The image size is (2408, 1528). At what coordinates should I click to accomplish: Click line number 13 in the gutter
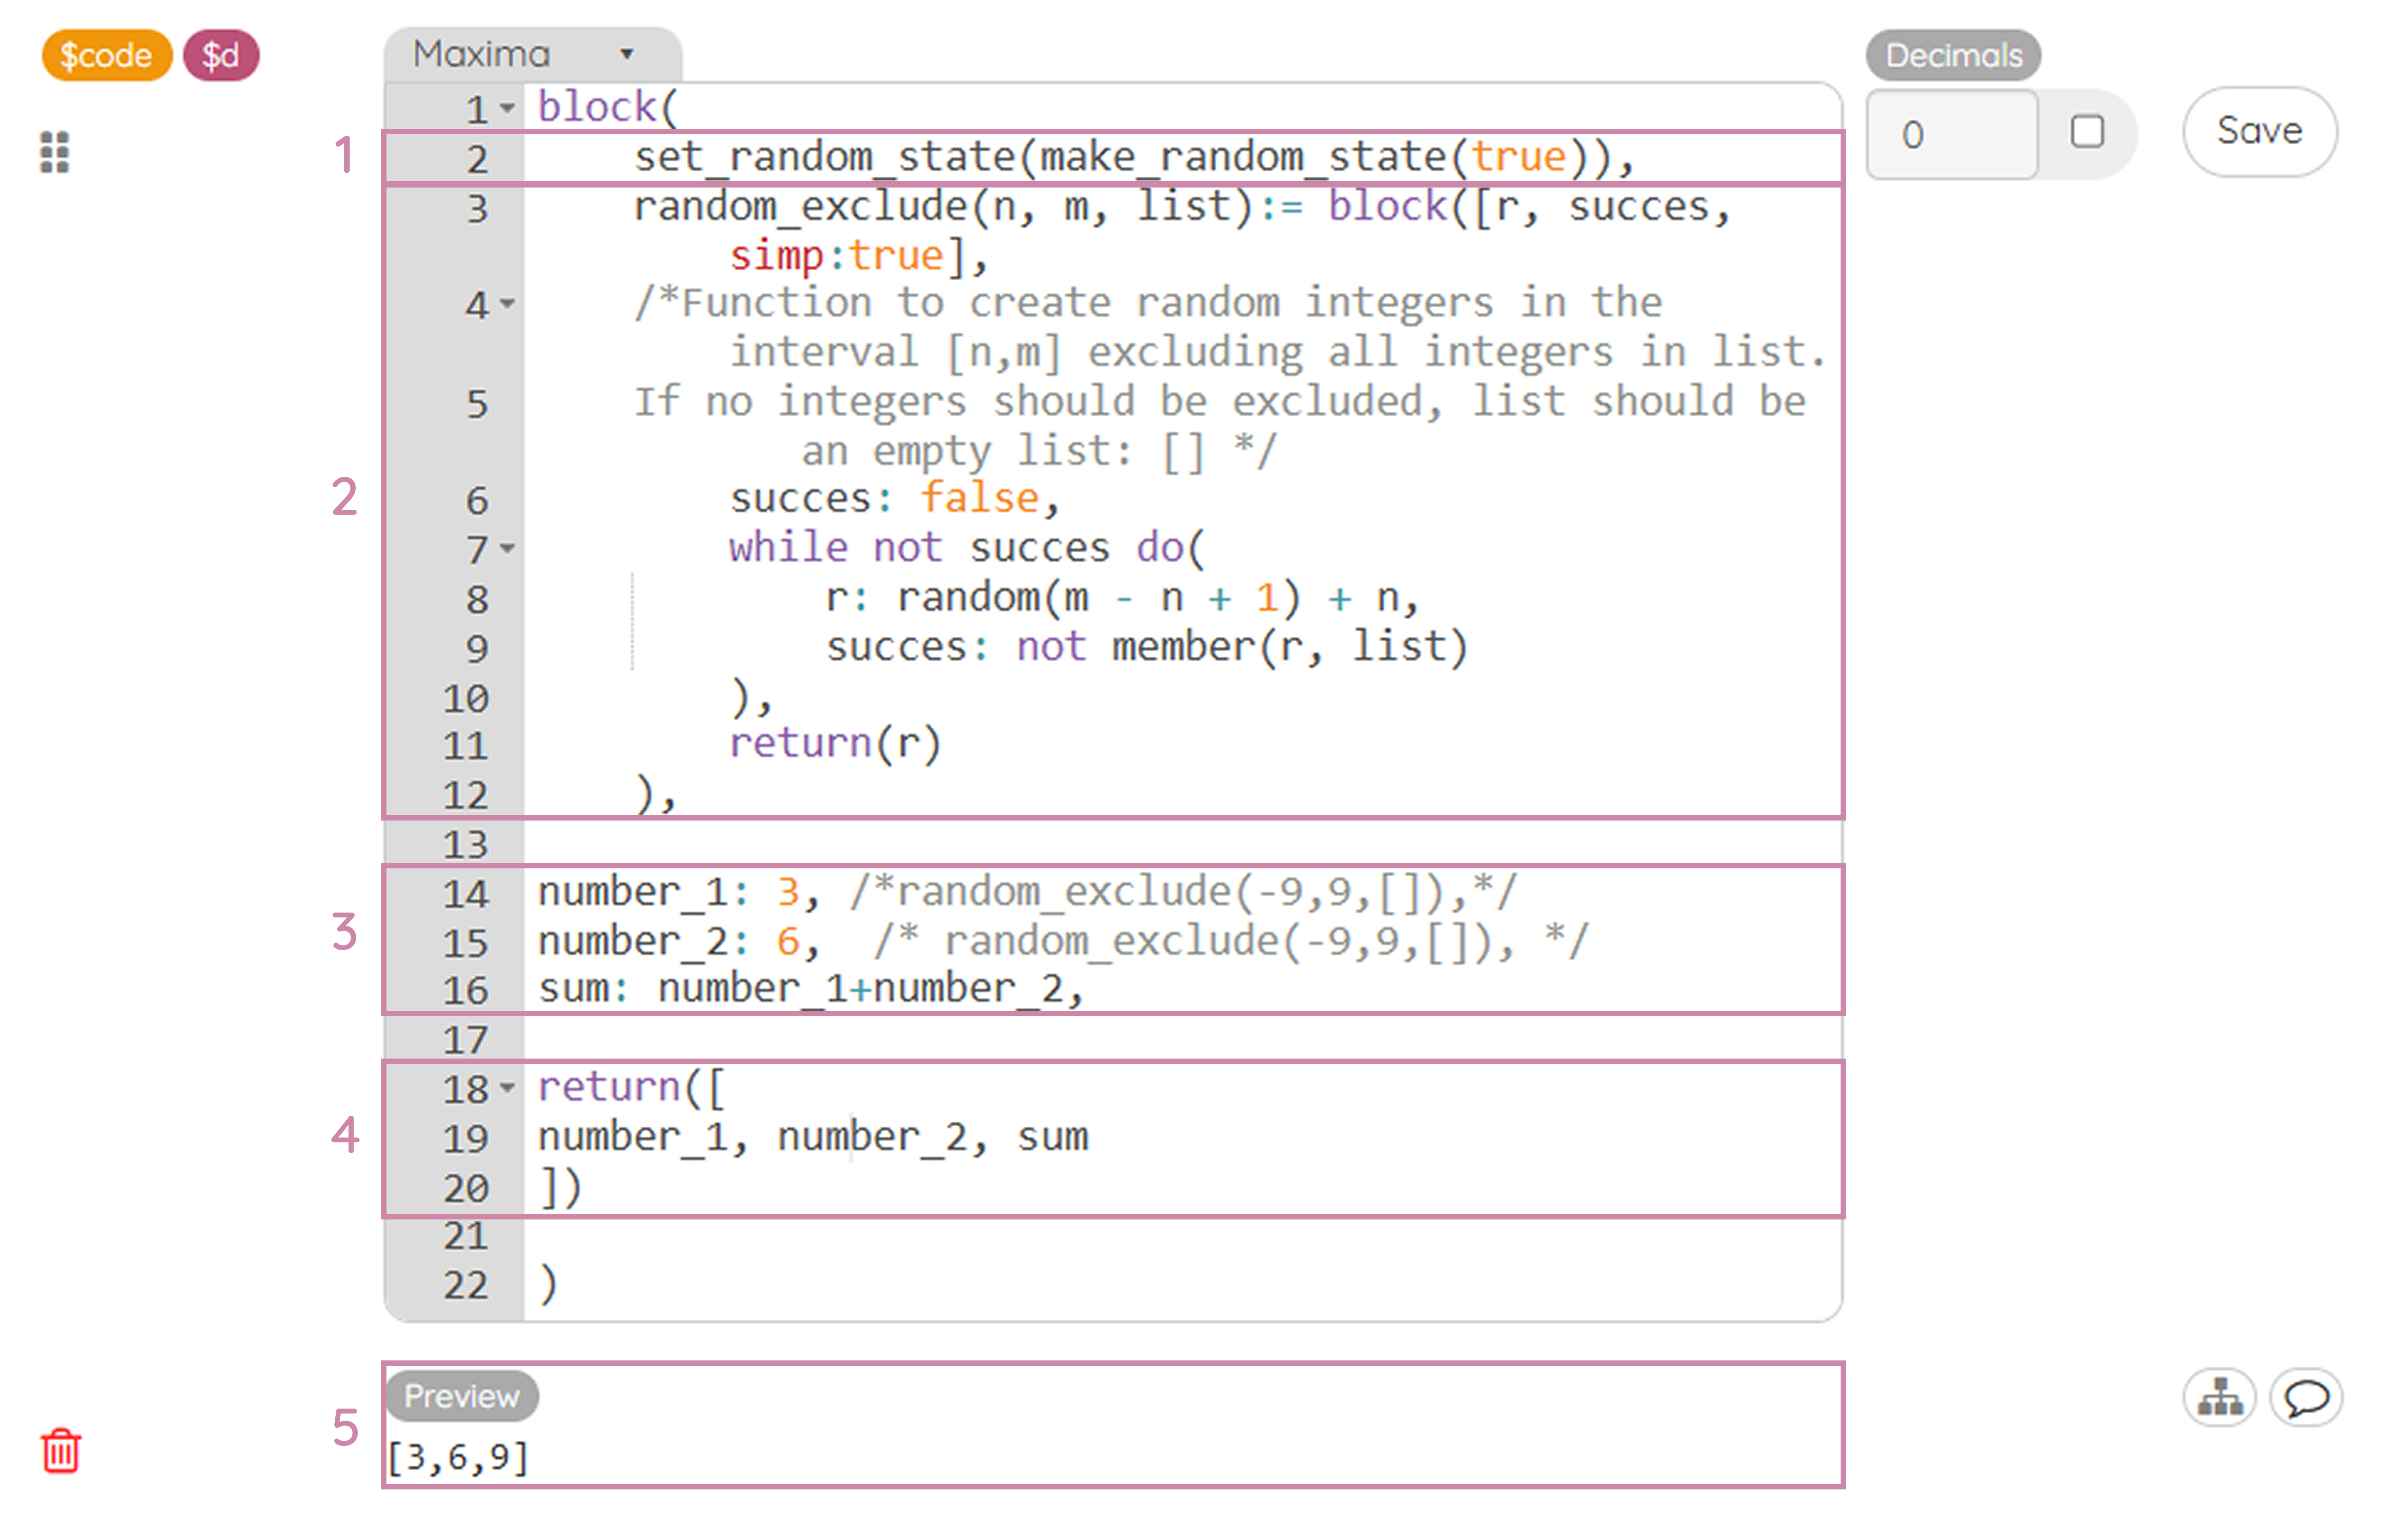pos(466,844)
